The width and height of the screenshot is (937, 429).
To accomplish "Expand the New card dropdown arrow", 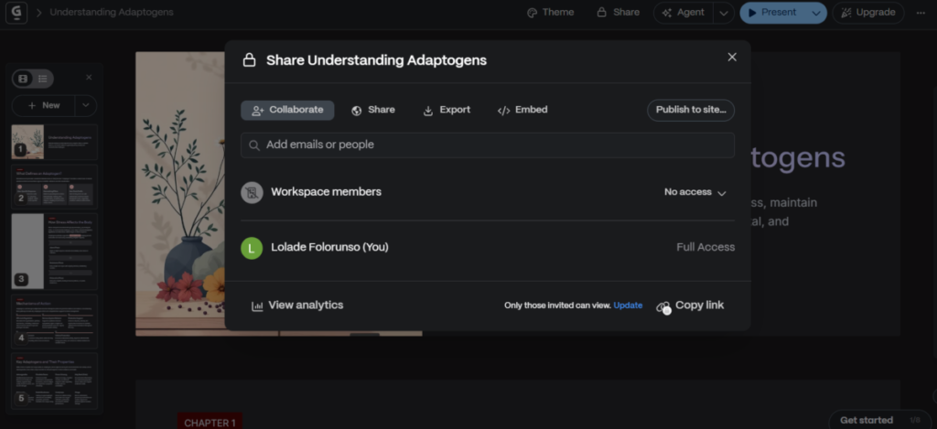I will 85,105.
